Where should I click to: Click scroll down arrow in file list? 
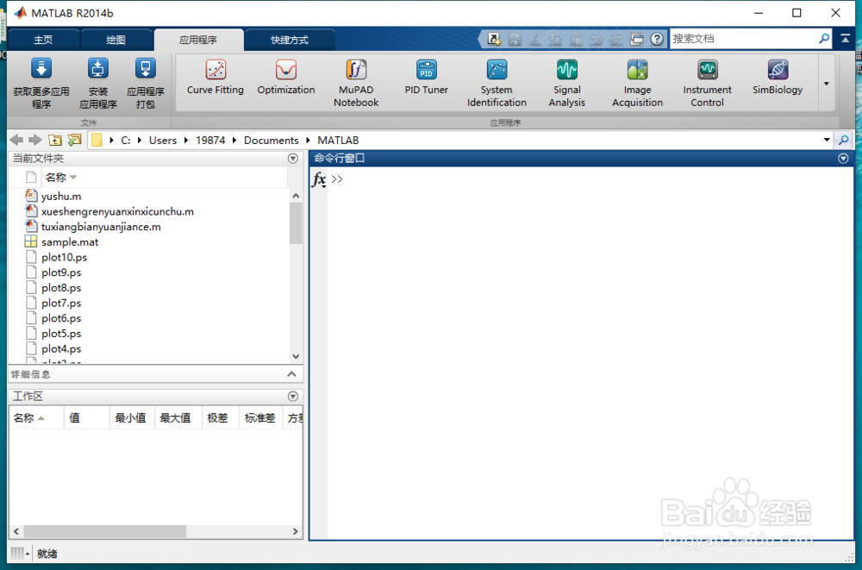(296, 356)
